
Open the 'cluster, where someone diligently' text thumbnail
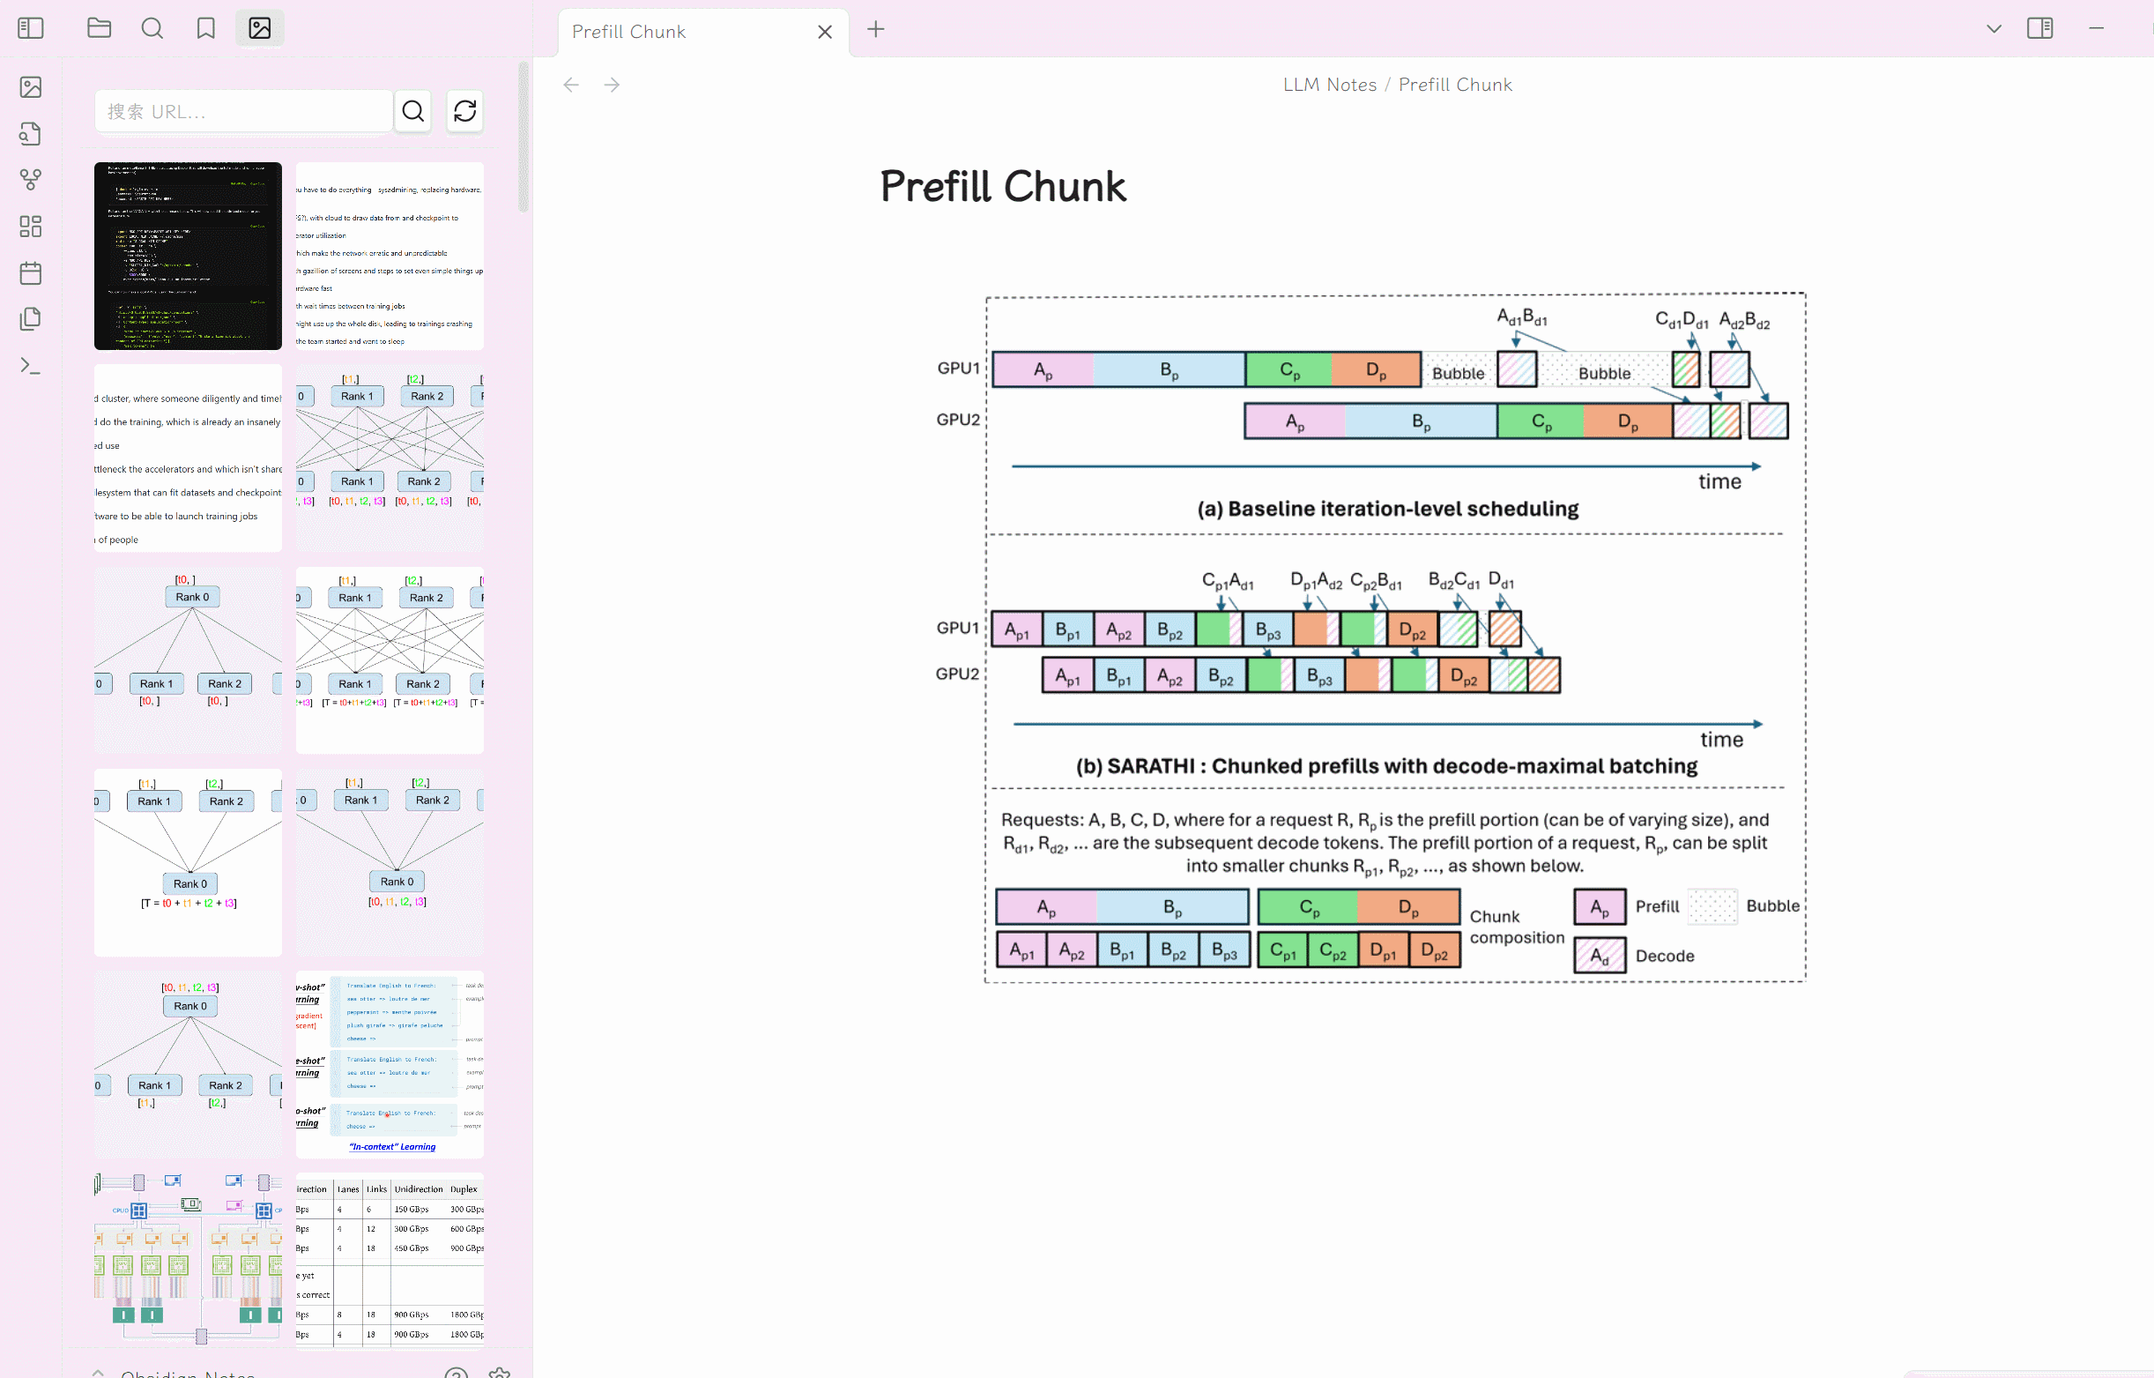[188, 458]
